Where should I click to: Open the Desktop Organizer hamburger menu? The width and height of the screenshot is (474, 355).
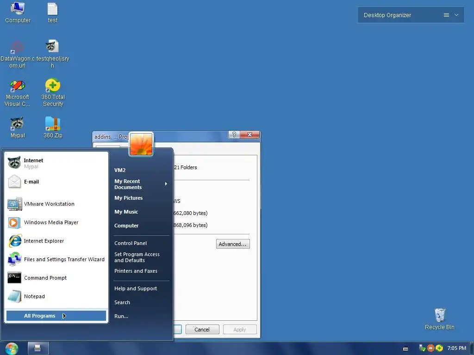446,15
